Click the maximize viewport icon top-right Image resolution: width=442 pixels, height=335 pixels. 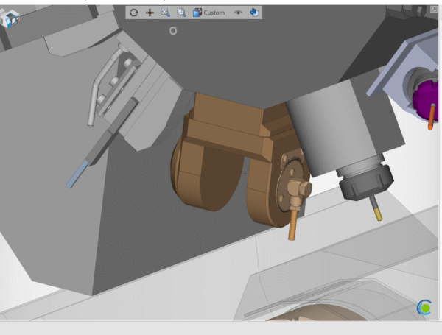[x=434, y=10]
